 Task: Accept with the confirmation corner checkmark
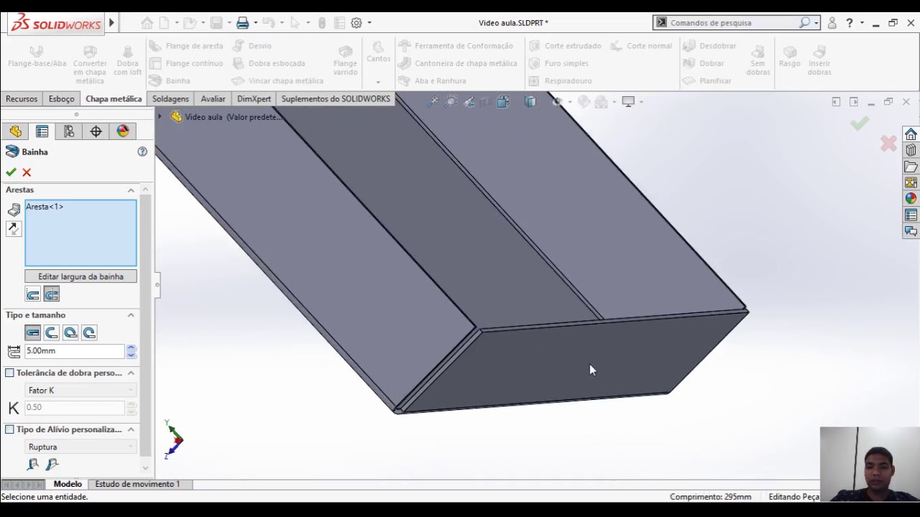point(859,124)
